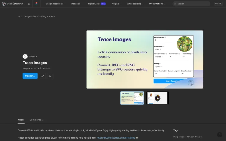The width and height of the screenshot is (226, 141).
Task: Click the Trace Images plugin title
Action: tap(35, 63)
